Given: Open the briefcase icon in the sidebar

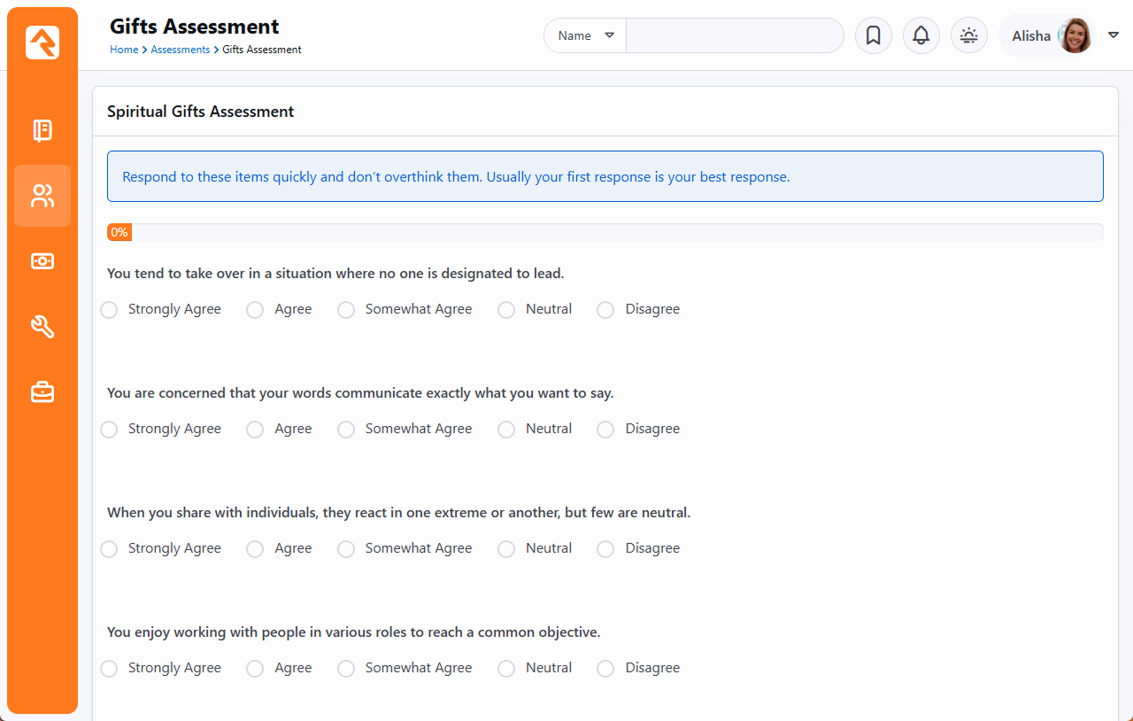Looking at the screenshot, I should pos(42,392).
